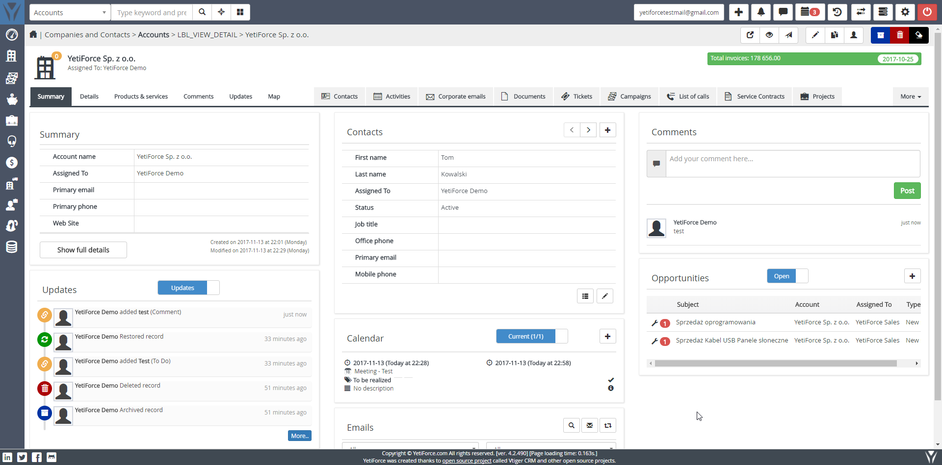
Task: Search emails with the magnifier icon
Action: click(572, 425)
